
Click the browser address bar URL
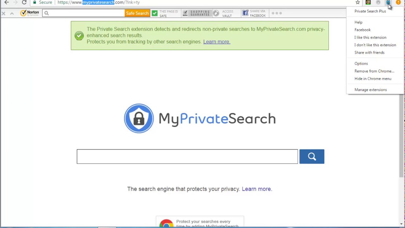(98, 2)
